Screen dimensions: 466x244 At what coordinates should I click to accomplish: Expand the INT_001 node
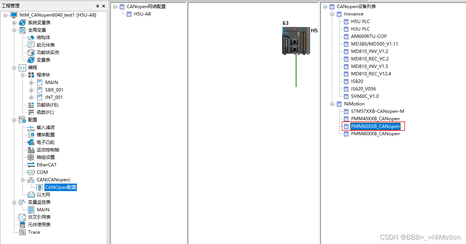tap(31, 97)
